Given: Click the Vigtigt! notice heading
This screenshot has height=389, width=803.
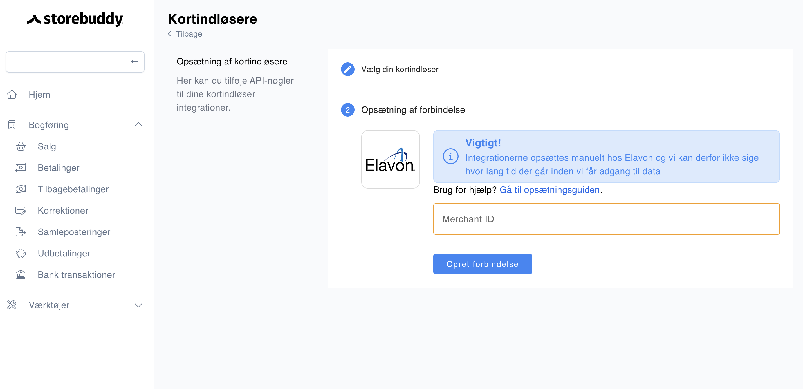Looking at the screenshot, I should pos(483,143).
